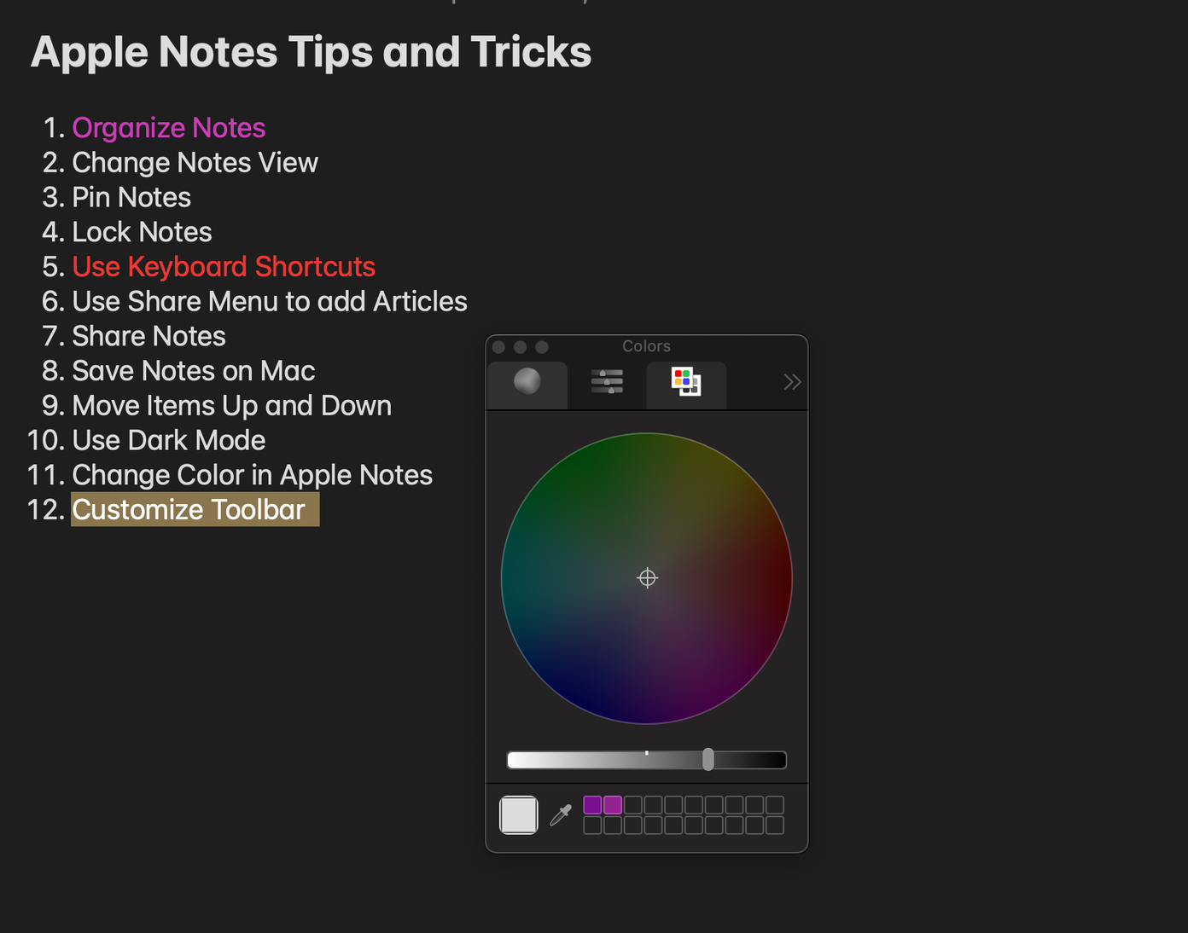Viewport: 1188px width, 933px height.
Task: Select the Pin Notes list entry
Action: tap(131, 197)
